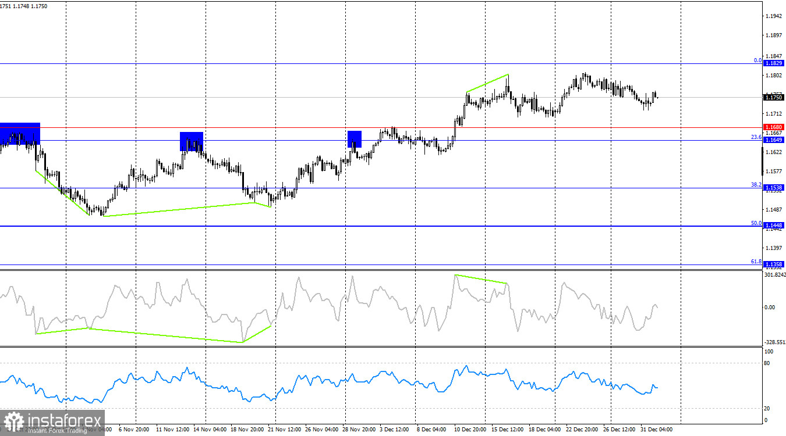Select the blue rectangle near the 28 Nov candles
The width and height of the screenshot is (786, 436).
pos(355,139)
